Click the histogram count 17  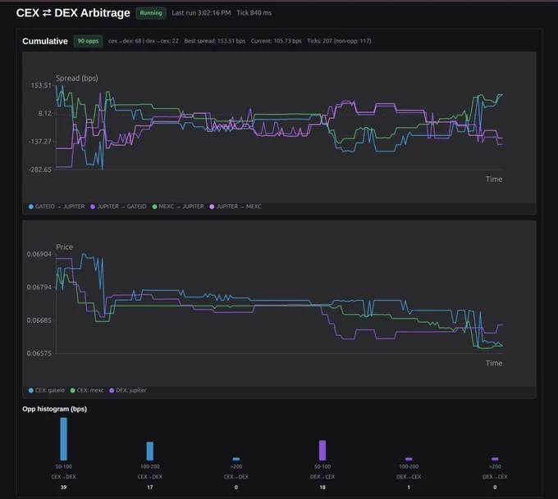pyautogui.click(x=150, y=488)
